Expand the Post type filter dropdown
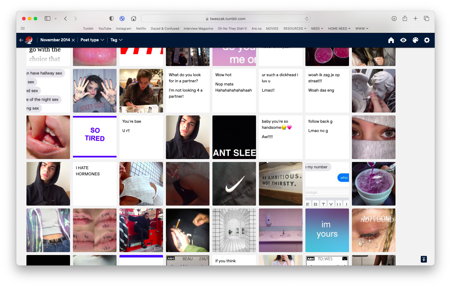 (x=92, y=40)
